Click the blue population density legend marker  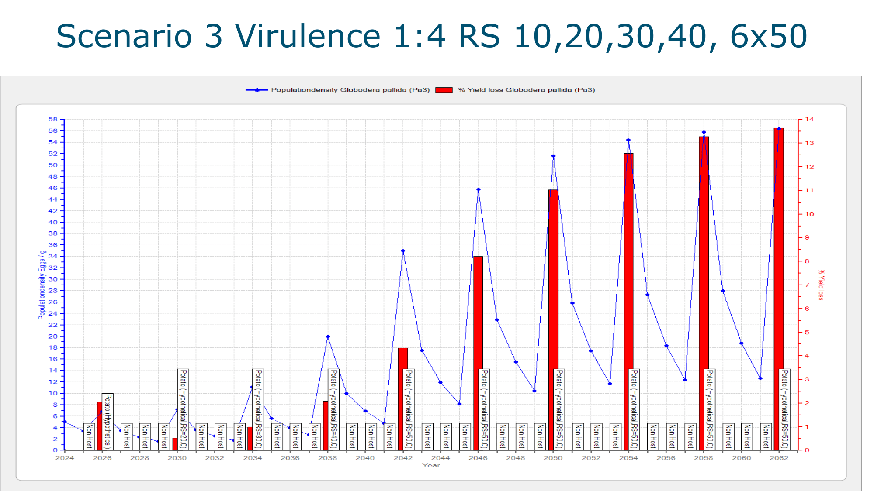(x=257, y=90)
